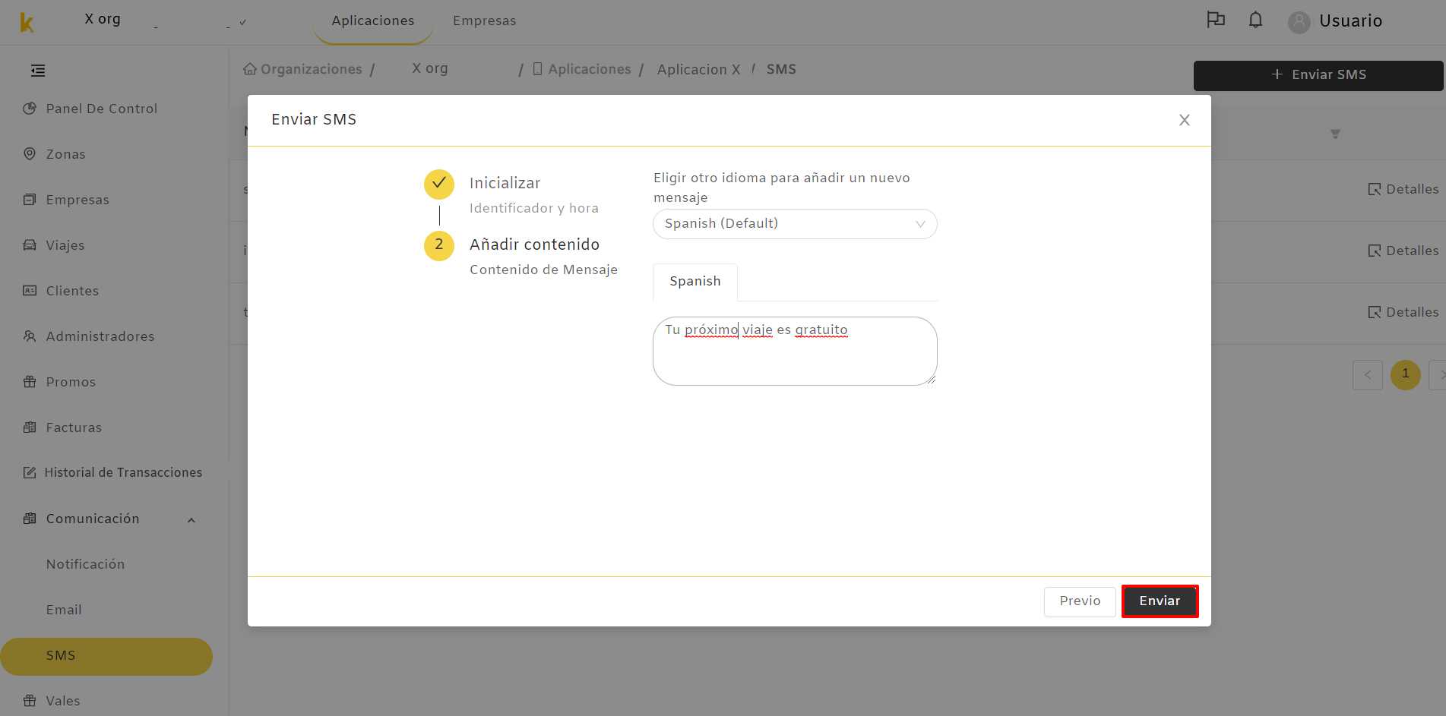Image resolution: width=1446 pixels, height=716 pixels.
Task: Click the Previo button
Action: click(x=1080, y=601)
